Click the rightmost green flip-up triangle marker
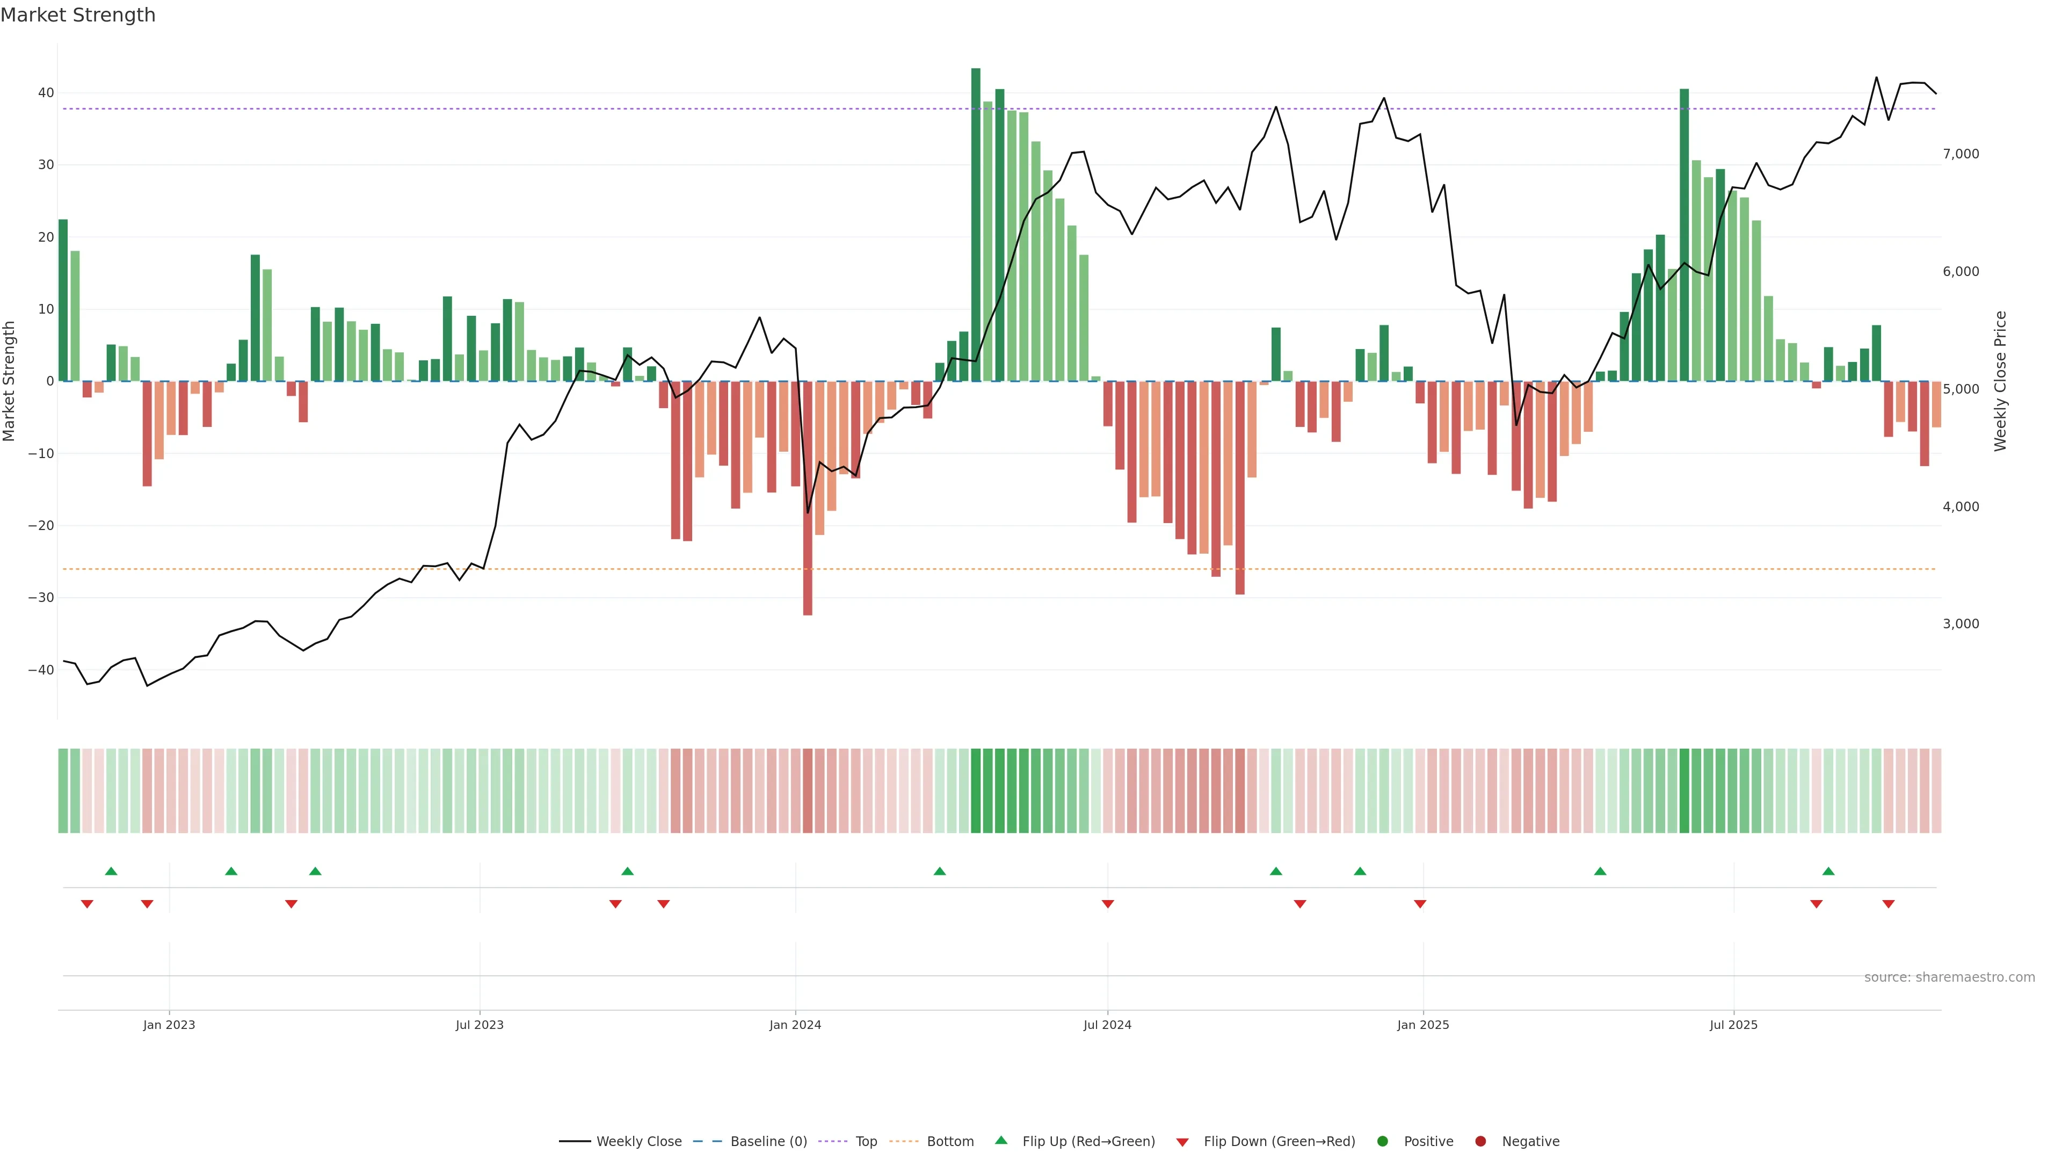 click(x=1828, y=871)
